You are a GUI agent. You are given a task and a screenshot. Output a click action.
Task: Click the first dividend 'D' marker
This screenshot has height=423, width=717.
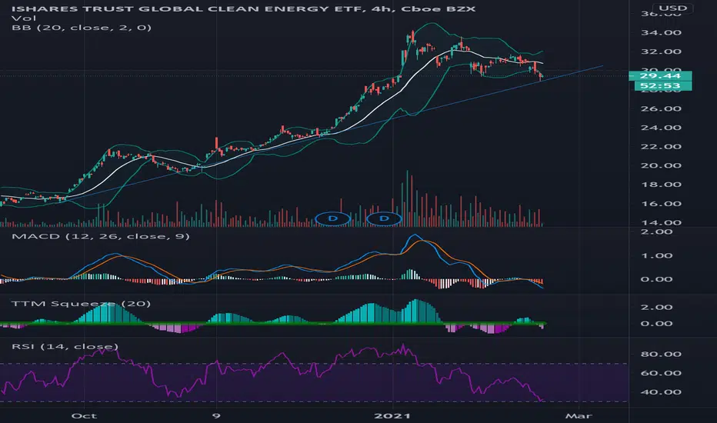[x=332, y=218]
